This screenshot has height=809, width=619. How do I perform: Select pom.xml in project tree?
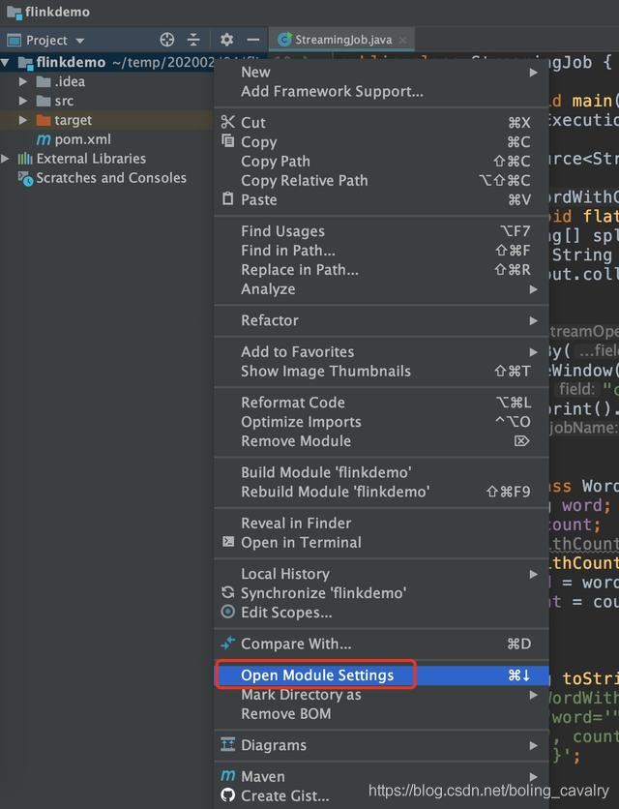click(82, 139)
